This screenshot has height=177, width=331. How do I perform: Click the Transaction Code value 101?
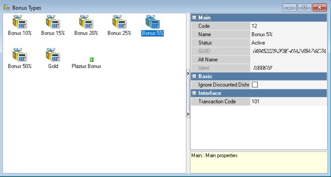point(288,102)
